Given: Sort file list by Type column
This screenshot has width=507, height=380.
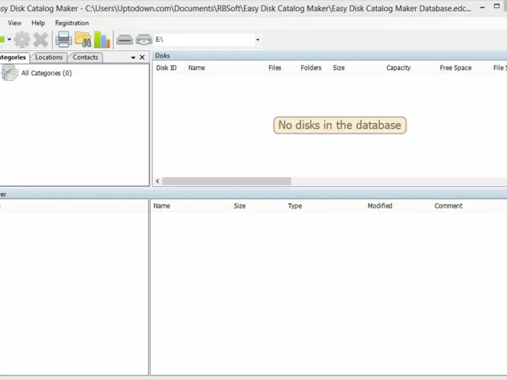Looking at the screenshot, I should click(295, 206).
